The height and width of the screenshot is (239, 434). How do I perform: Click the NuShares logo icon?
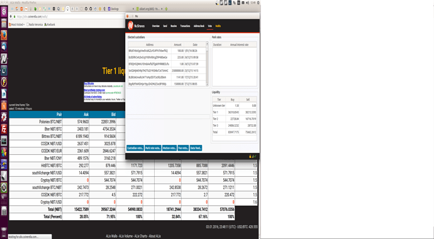tap(131, 26)
